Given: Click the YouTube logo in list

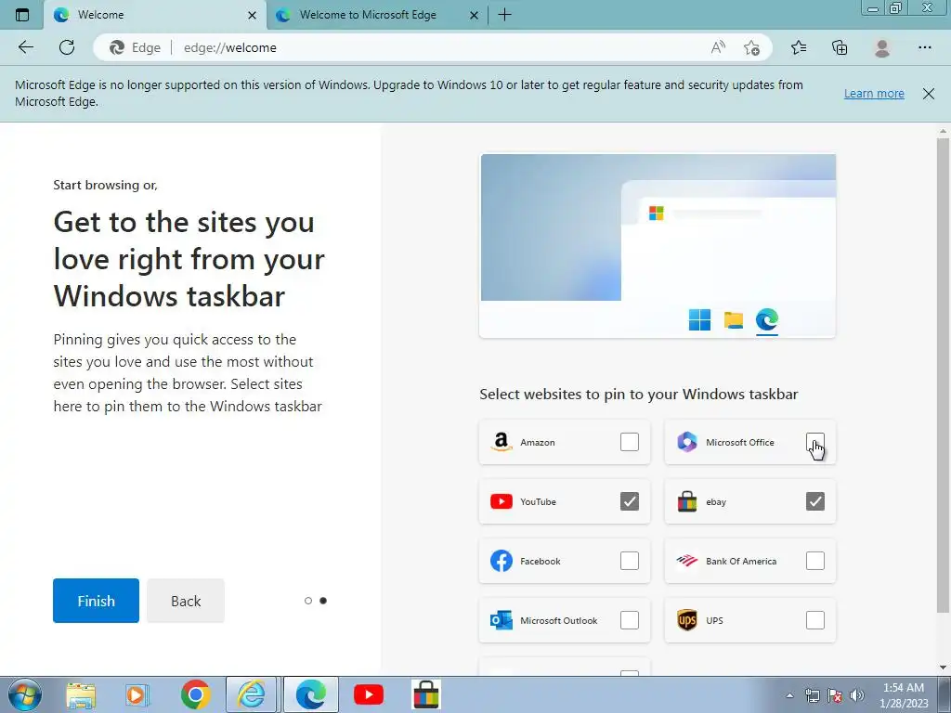Looking at the screenshot, I should click(x=501, y=501).
